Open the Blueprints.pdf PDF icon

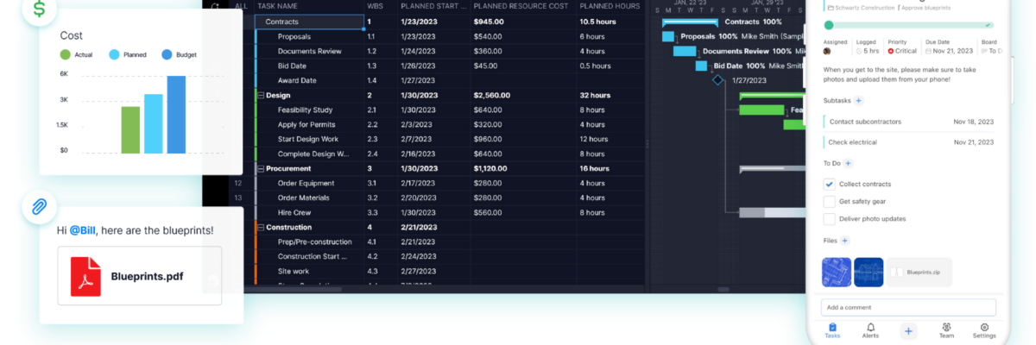tap(85, 276)
